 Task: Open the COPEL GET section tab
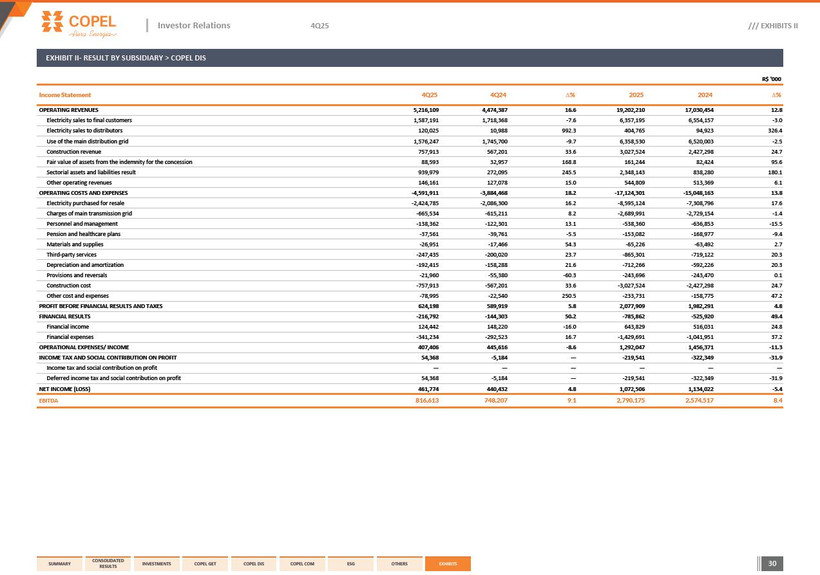pos(205,564)
